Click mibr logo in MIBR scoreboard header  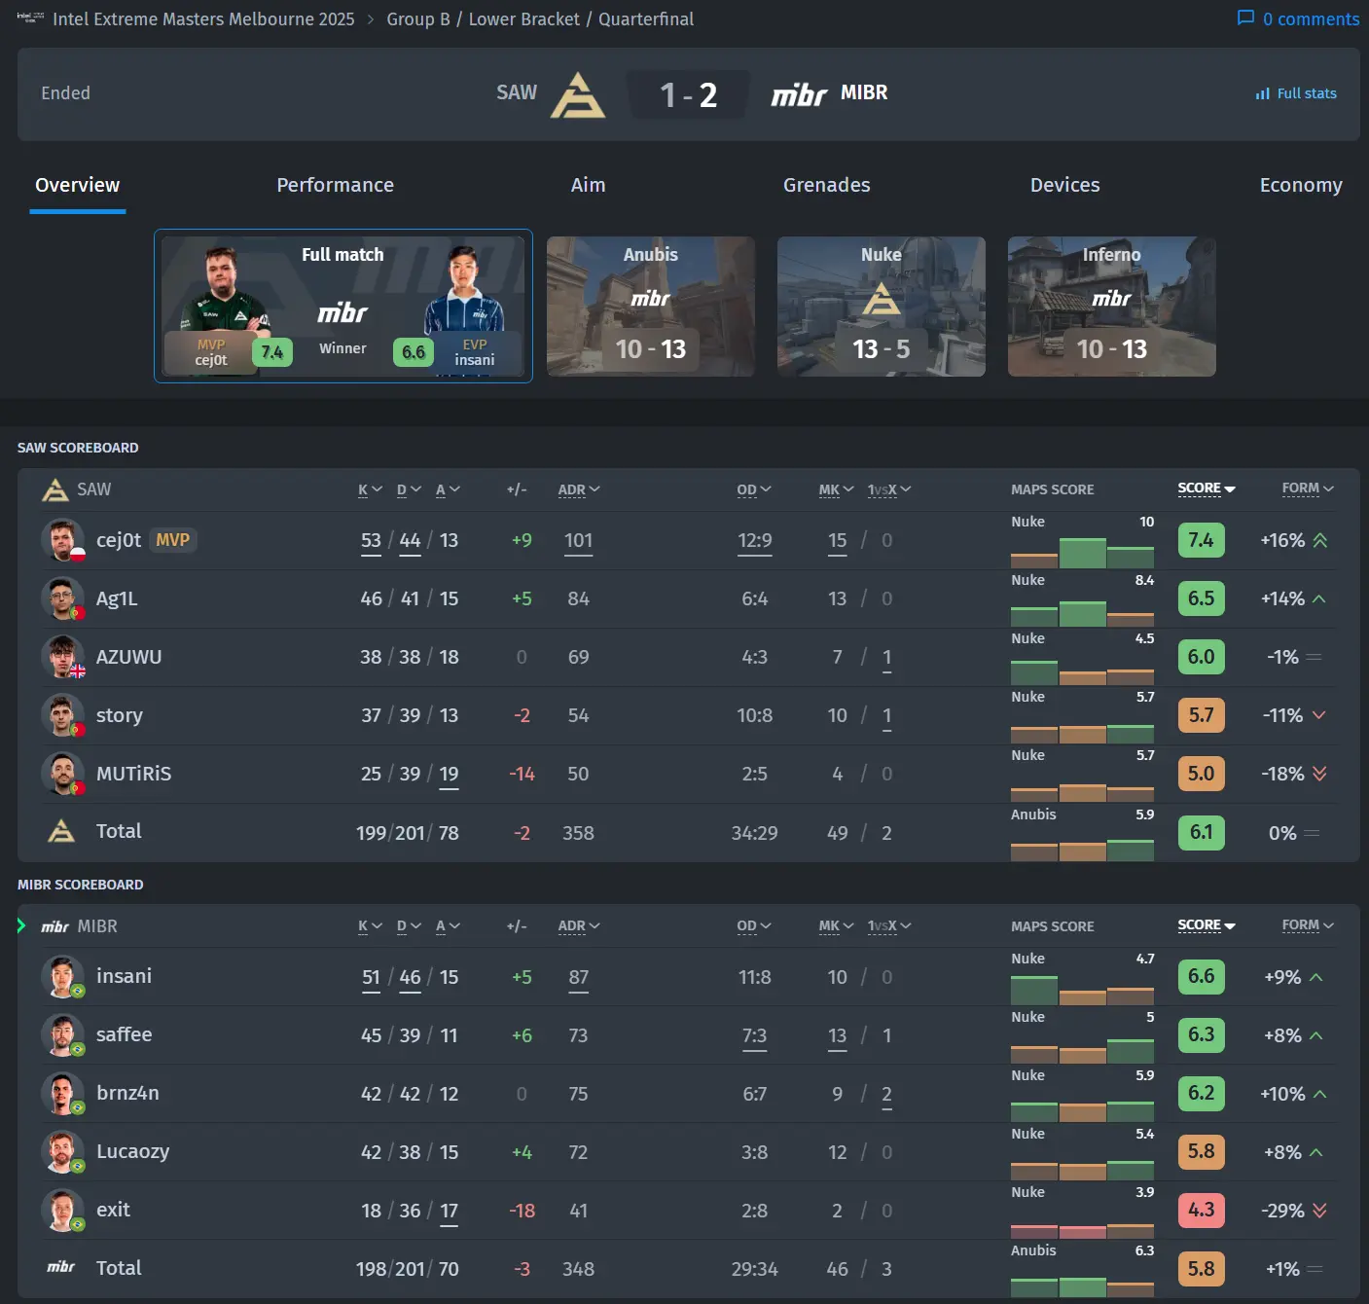point(54,926)
